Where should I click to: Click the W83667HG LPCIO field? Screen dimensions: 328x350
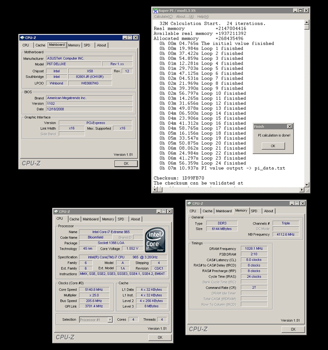[x=90, y=83]
